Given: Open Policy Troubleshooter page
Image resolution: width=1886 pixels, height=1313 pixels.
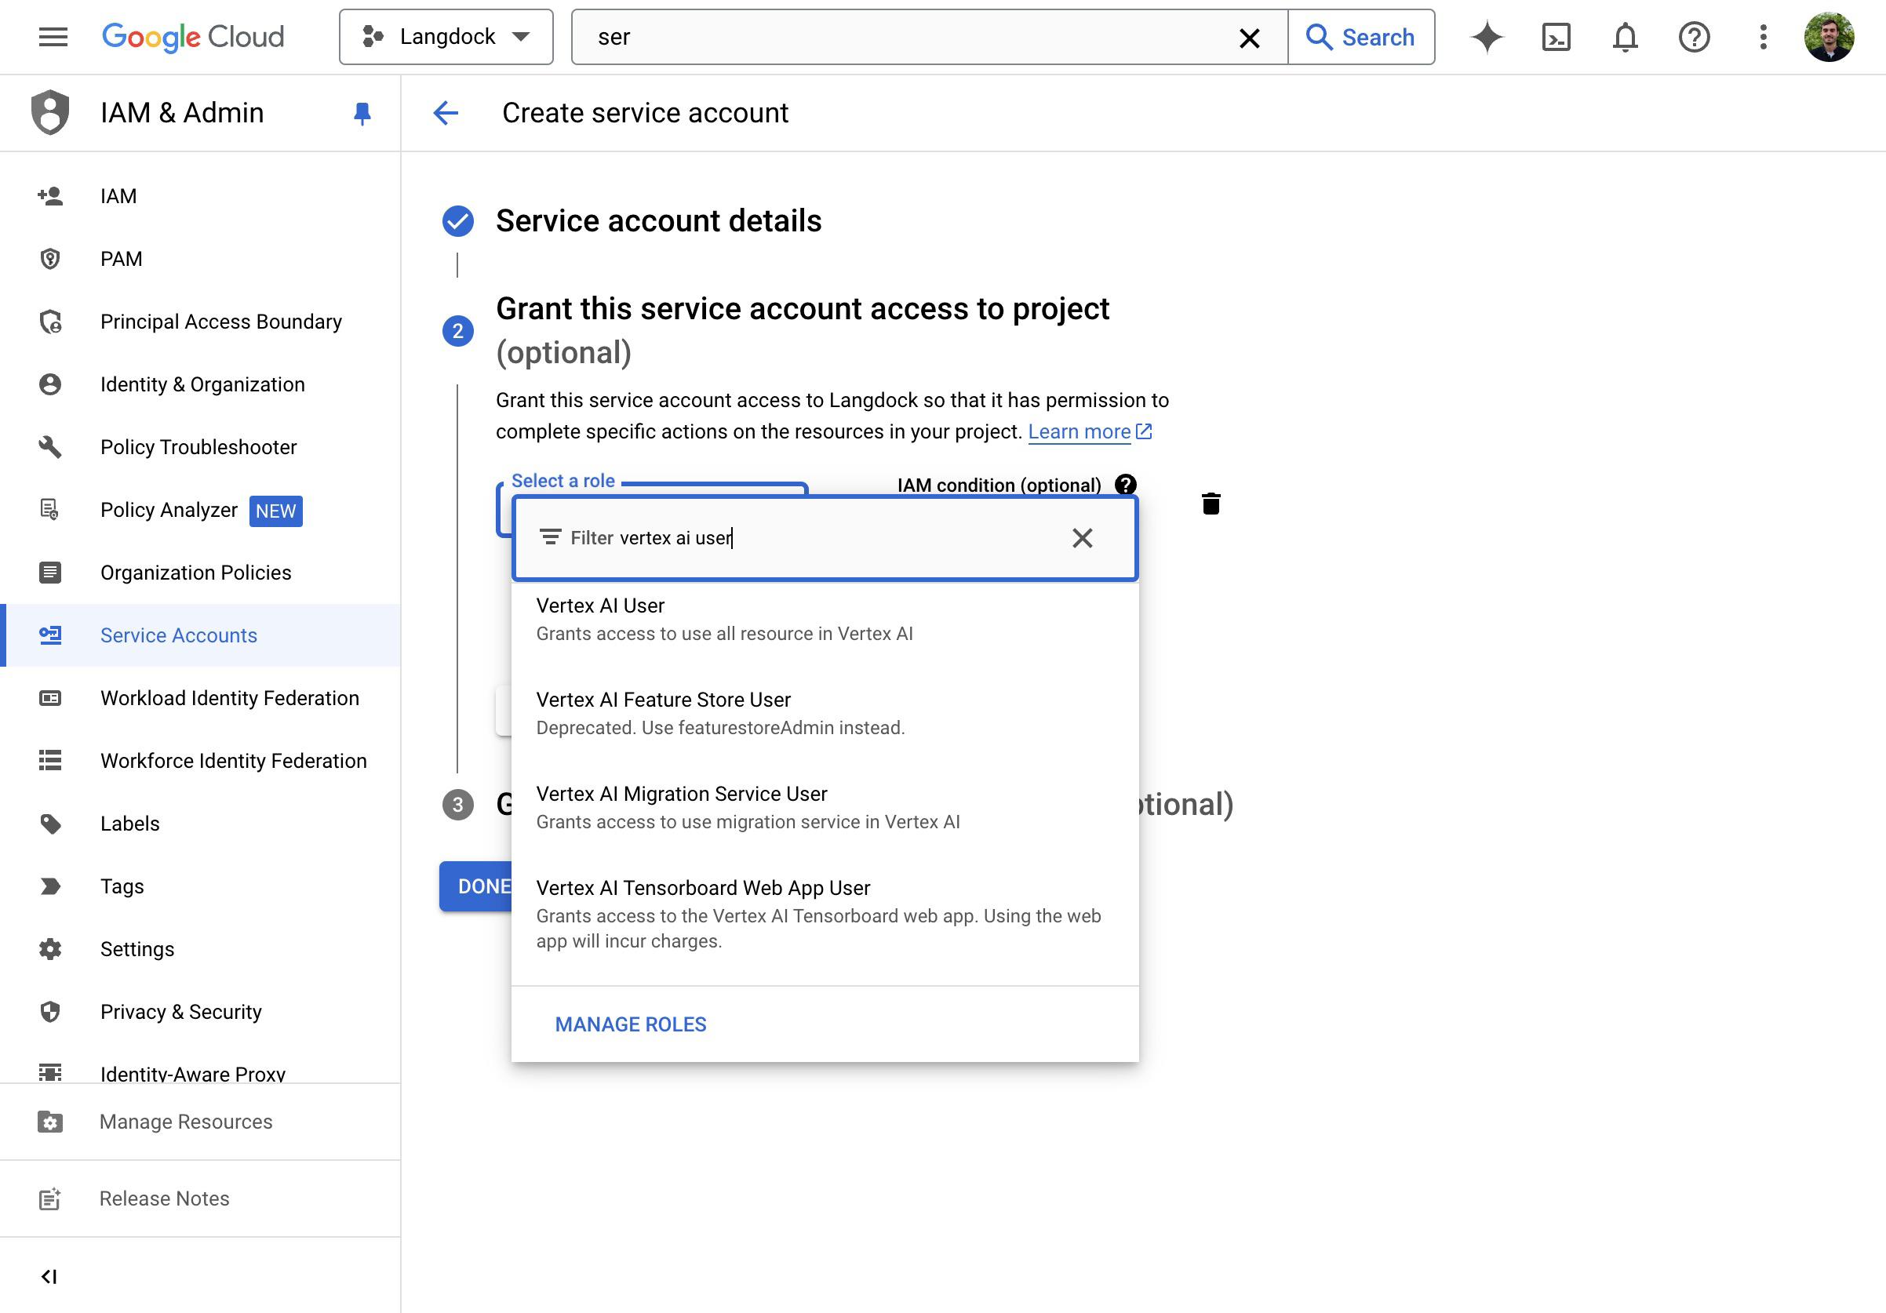Looking at the screenshot, I should point(200,448).
